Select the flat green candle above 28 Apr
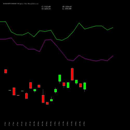The image size is (130, 130). click(22, 91)
